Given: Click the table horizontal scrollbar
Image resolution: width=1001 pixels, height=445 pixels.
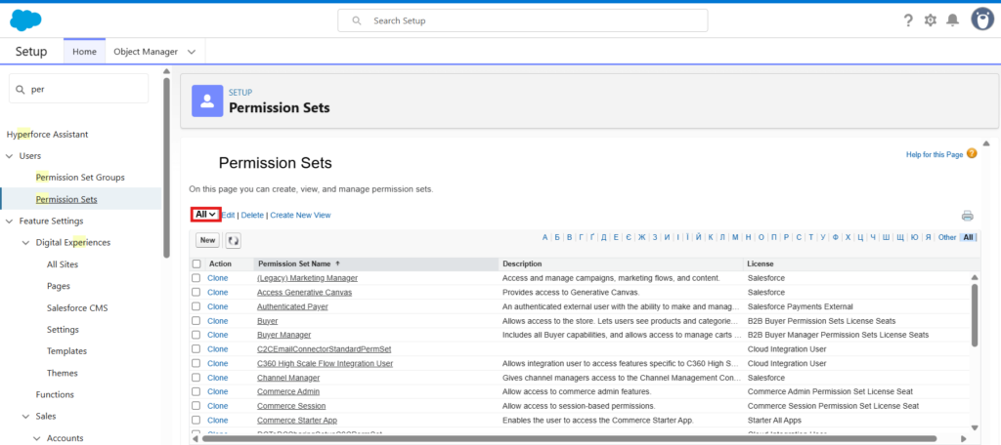Looking at the screenshot, I should pos(568,438).
